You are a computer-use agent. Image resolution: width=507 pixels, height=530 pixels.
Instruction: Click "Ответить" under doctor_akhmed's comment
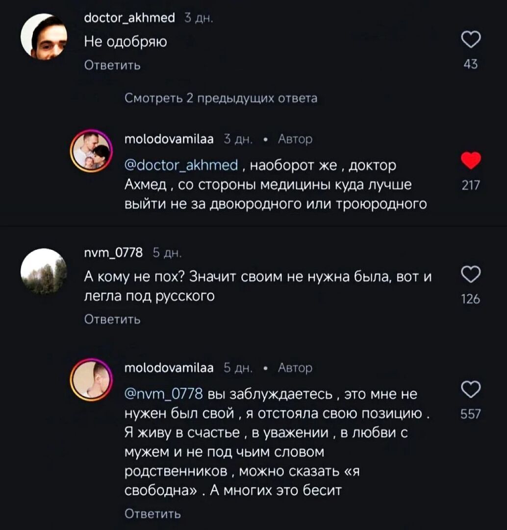point(113,65)
